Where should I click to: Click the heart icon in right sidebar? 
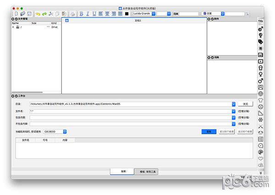point(261,158)
